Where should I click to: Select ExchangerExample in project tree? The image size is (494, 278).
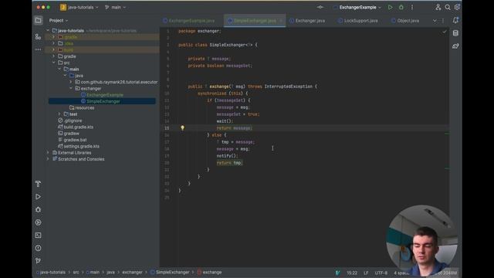[105, 95]
